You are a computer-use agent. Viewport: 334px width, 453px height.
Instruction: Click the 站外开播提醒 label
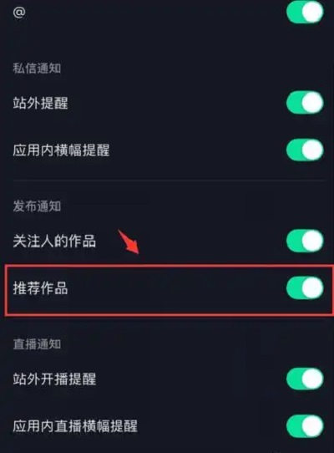[54, 379]
